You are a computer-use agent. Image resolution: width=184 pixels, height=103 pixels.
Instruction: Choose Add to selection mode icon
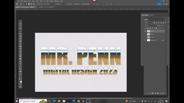29,4
